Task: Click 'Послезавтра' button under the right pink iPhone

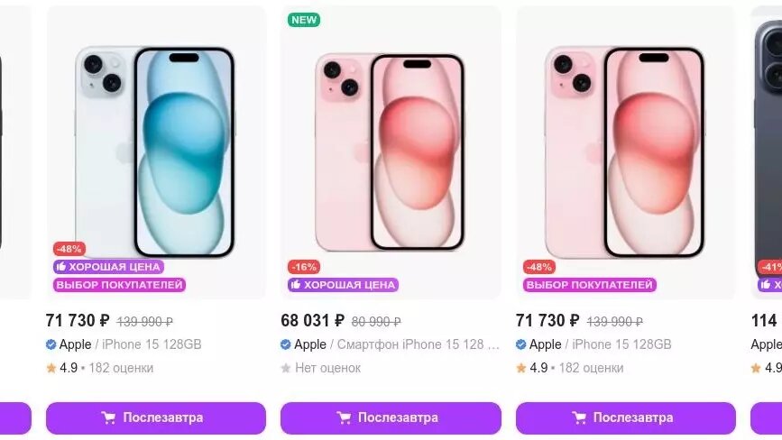Action: click(626, 417)
